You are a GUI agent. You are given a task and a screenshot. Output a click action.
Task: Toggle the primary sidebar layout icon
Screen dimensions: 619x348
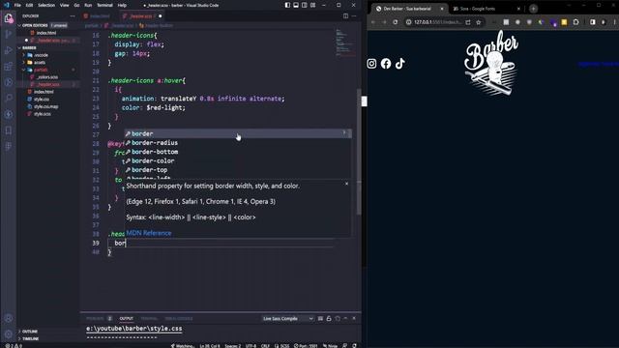click(287, 5)
